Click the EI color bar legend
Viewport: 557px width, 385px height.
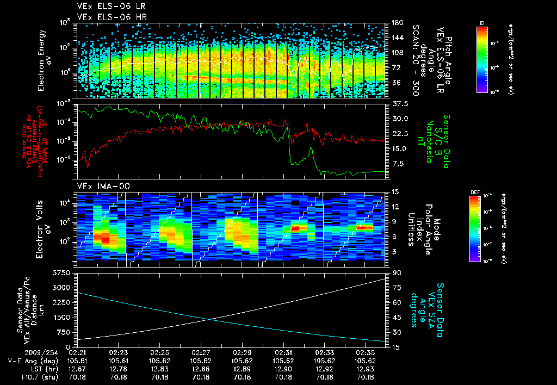[x=482, y=60]
